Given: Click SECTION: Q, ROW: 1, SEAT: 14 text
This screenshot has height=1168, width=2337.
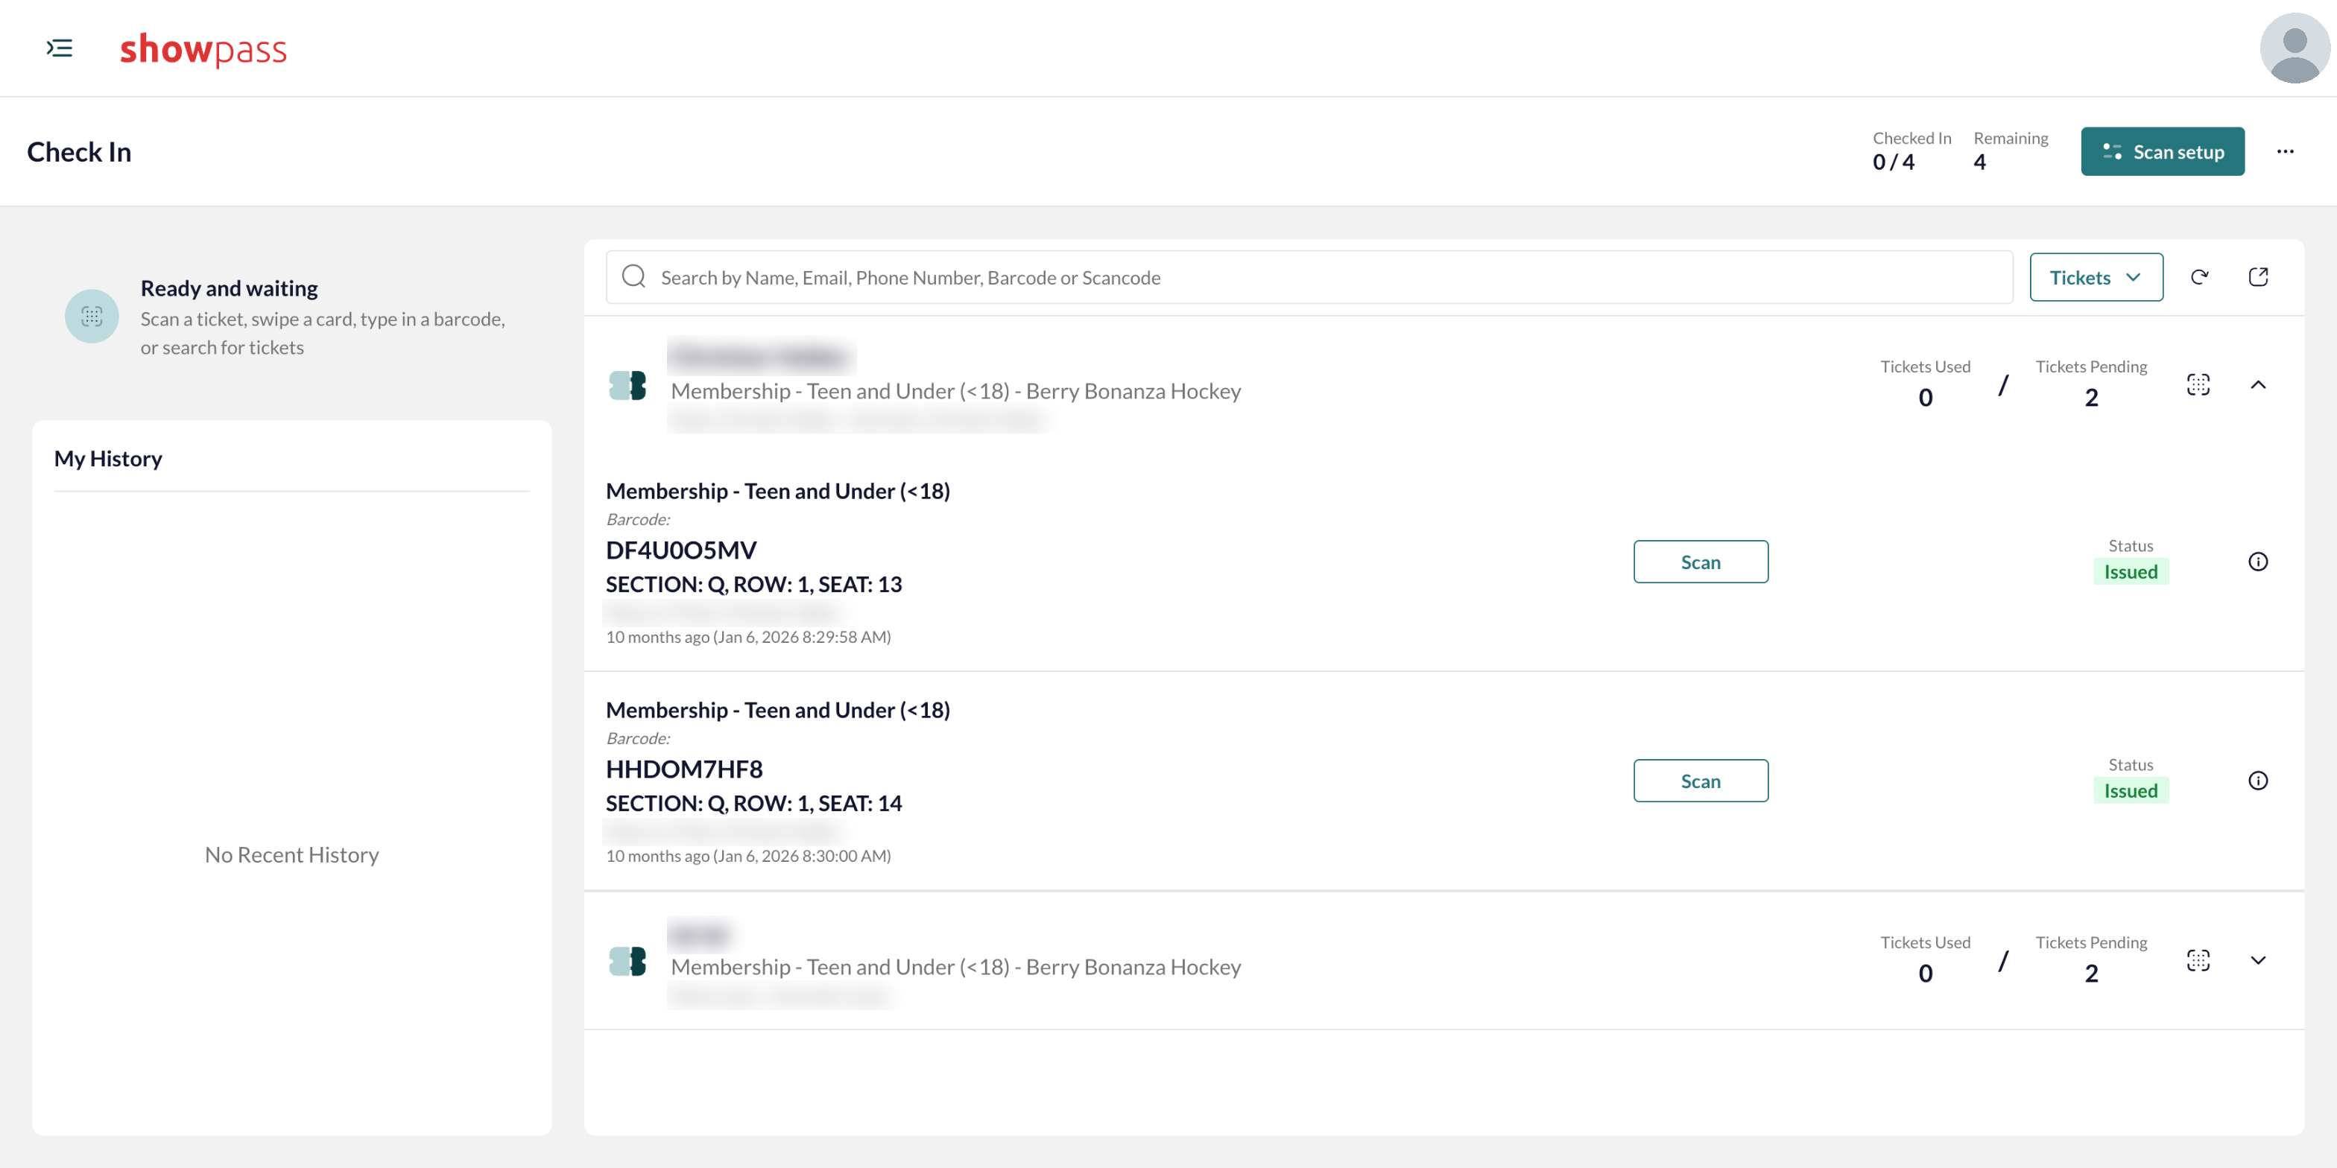Looking at the screenshot, I should [754, 804].
